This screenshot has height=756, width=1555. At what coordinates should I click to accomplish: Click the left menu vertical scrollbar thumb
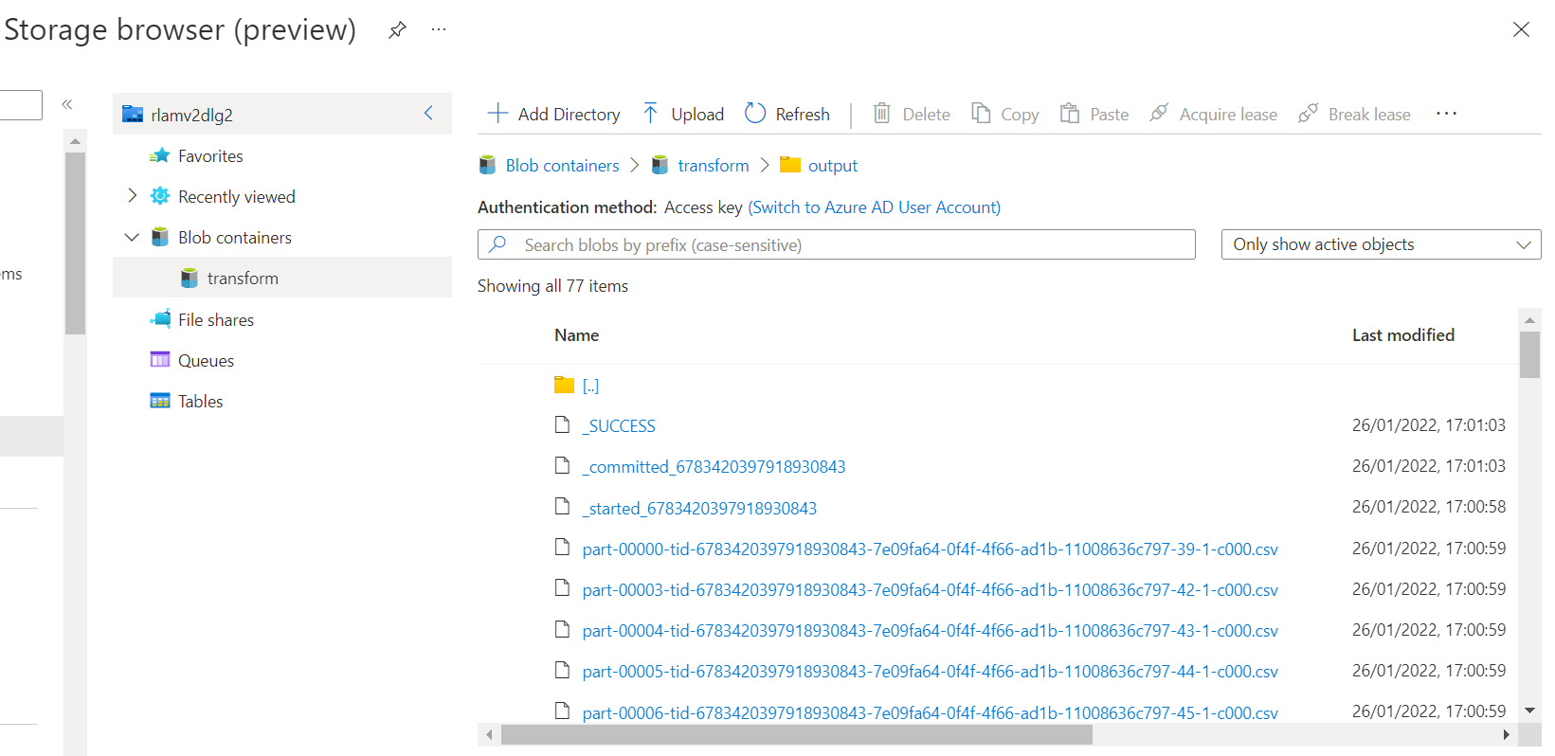pyautogui.click(x=75, y=243)
